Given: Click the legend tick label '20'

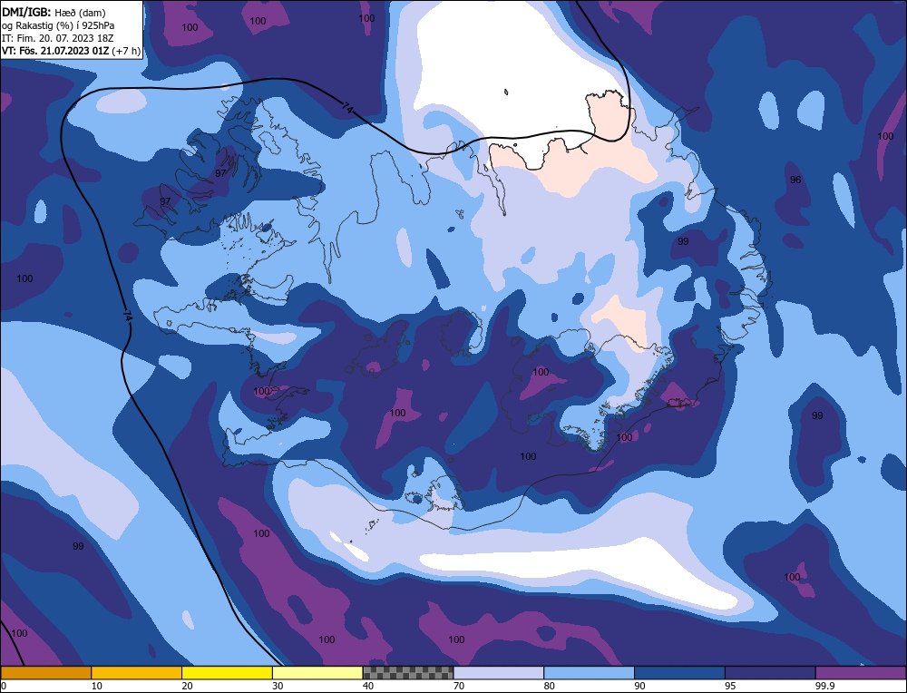Looking at the screenshot, I should coord(188,686).
